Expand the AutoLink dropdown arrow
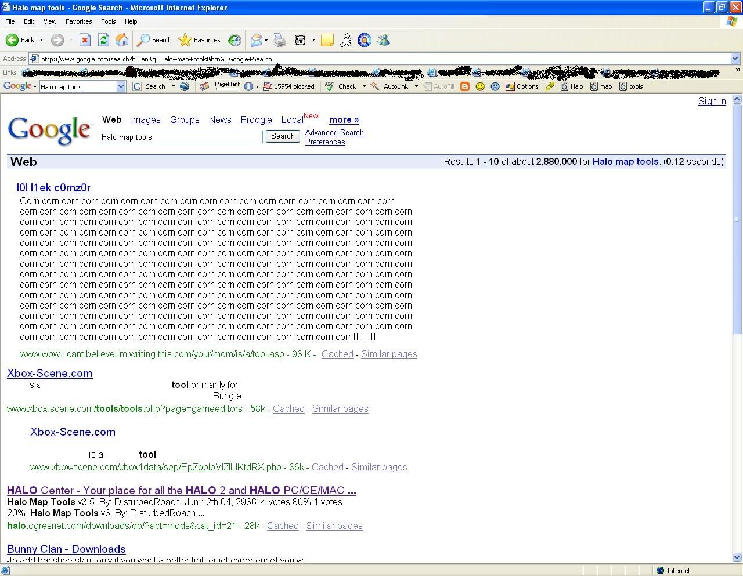The width and height of the screenshot is (743, 576). tap(416, 86)
